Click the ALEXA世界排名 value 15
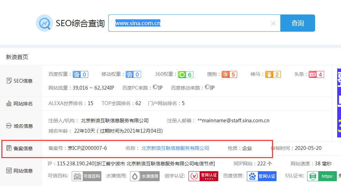The image size is (341, 186). click(x=90, y=103)
